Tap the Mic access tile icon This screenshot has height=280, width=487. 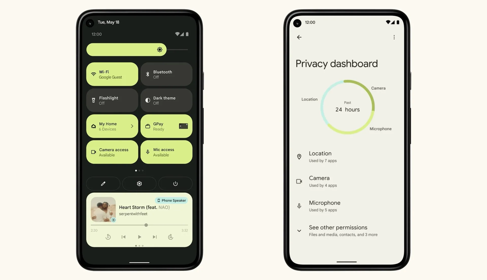coord(148,152)
